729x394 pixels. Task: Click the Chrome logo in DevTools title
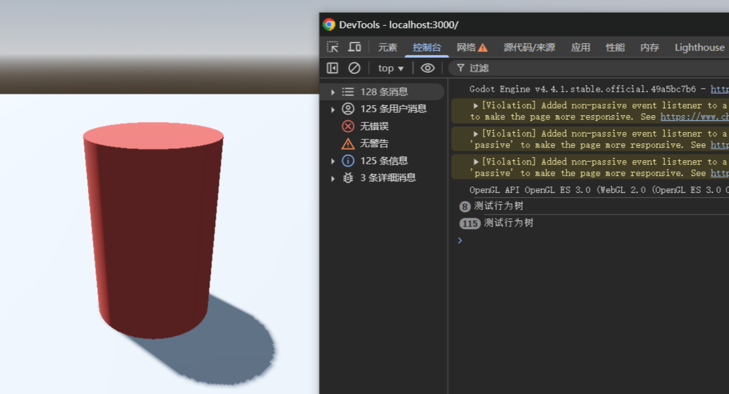pyautogui.click(x=329, y=25)
